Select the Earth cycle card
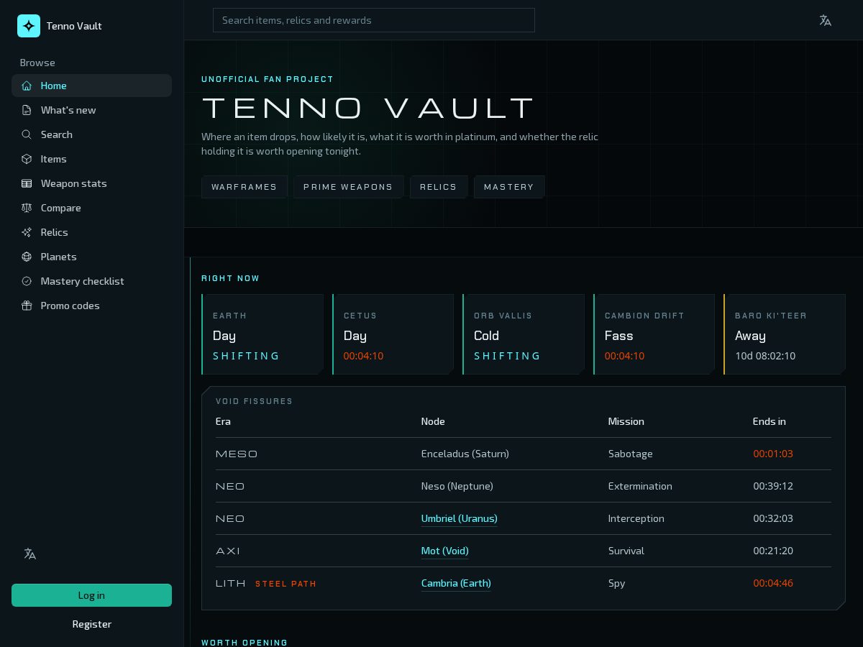 pos(262,334)
